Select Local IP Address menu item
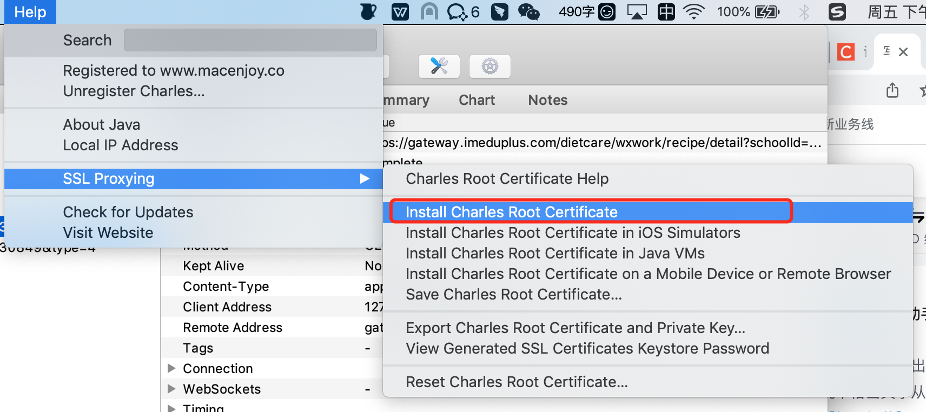The width and height of the screenshot is (926, 412). (x=194, y=145)
